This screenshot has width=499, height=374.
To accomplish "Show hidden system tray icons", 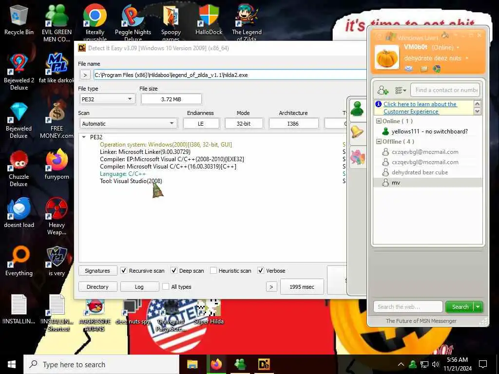I will (401, 364).
